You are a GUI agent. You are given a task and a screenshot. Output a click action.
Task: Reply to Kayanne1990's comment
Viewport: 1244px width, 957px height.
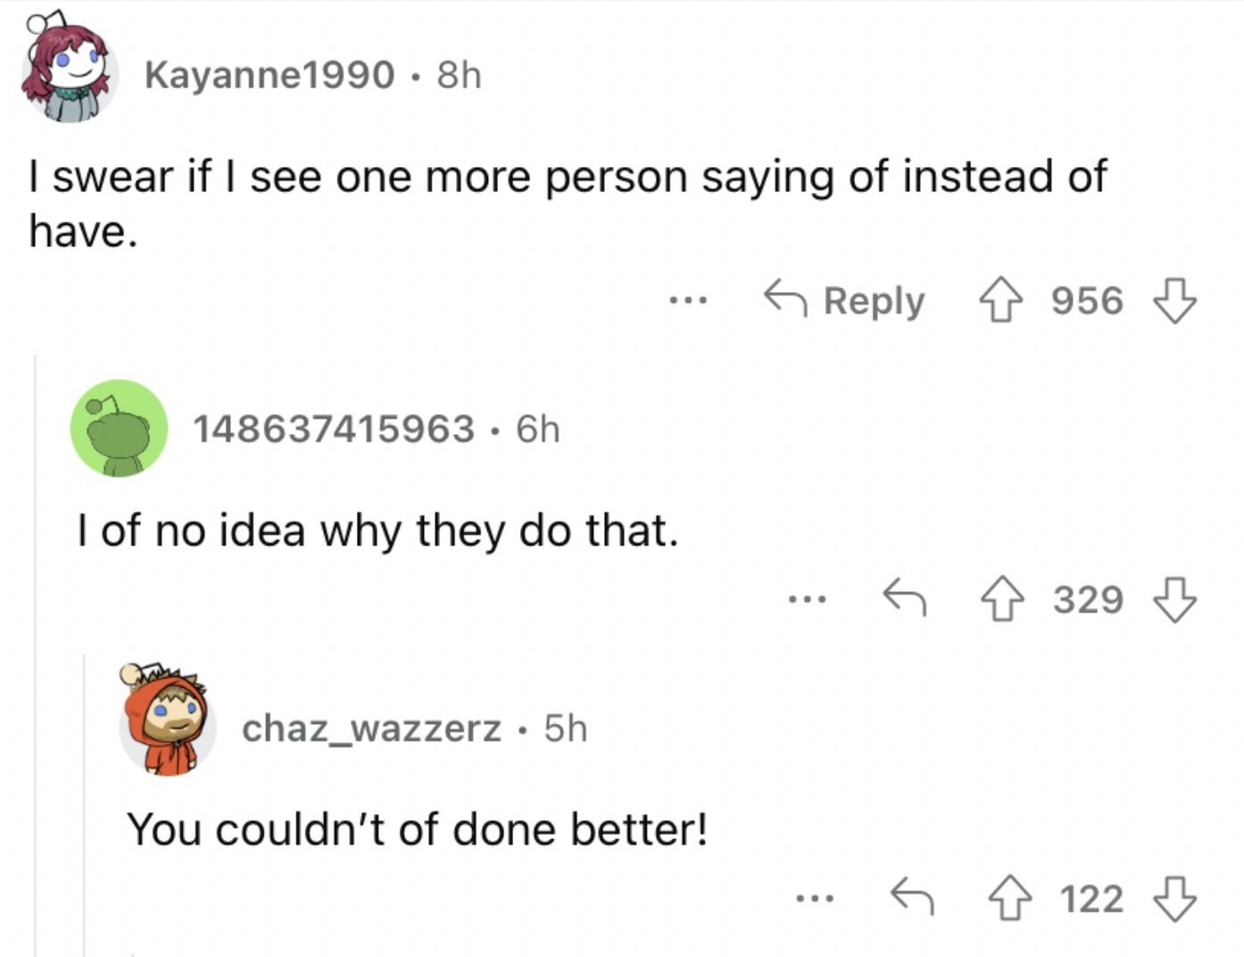pyautogui.click(x=844, y=300)
